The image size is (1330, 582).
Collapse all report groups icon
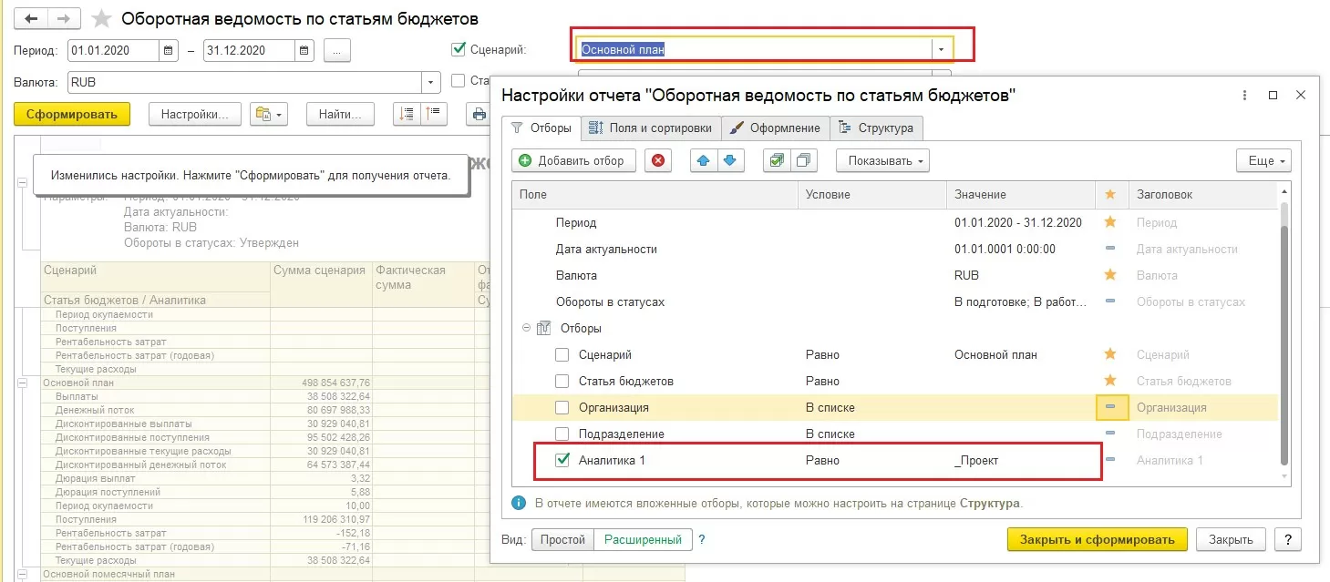pyautogui.click(x=433, y=114)
